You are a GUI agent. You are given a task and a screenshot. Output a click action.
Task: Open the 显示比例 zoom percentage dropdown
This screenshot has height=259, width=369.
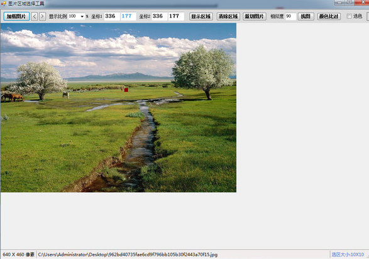[77, 16]
